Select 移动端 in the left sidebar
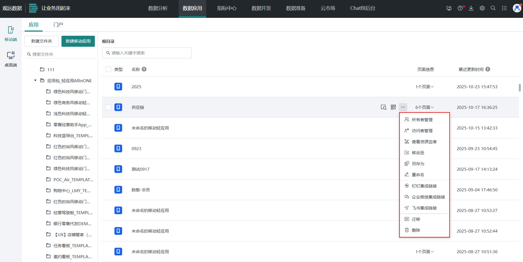The width and height of the screenshot is (523, 262). (10, 34)
